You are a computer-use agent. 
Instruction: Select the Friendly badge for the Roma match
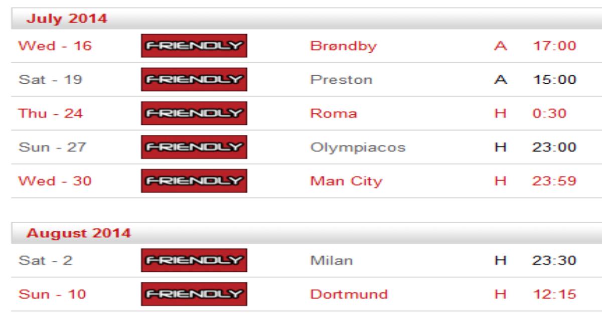[194, 113]
